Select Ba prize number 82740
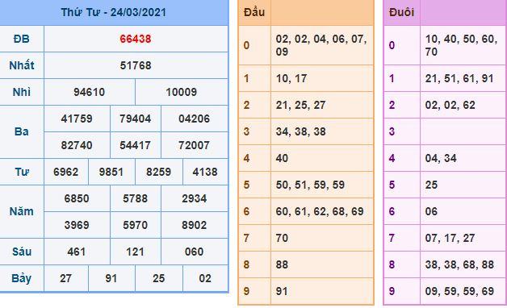 [77, 145]
